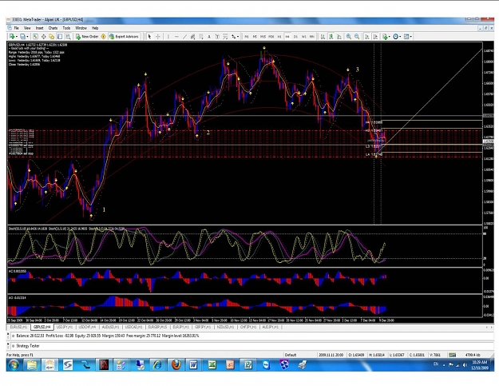Open the Data Window crosshair-circle icon

pyautogui.click(x=44, y=37)
